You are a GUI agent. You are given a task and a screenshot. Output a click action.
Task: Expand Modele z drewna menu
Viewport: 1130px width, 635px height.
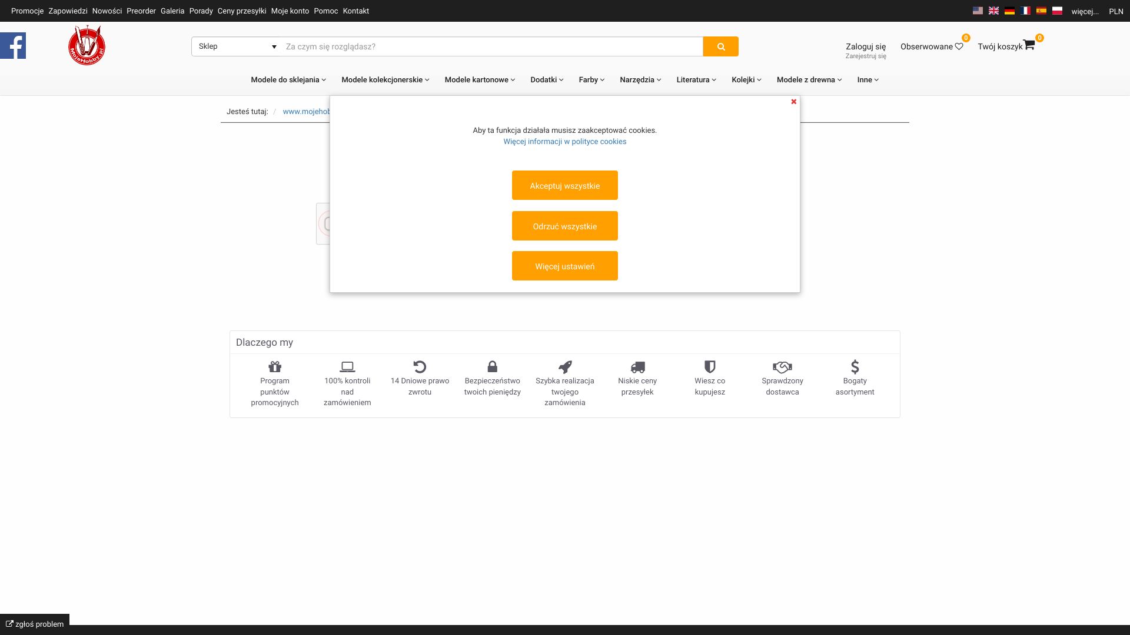coord(809,80)
